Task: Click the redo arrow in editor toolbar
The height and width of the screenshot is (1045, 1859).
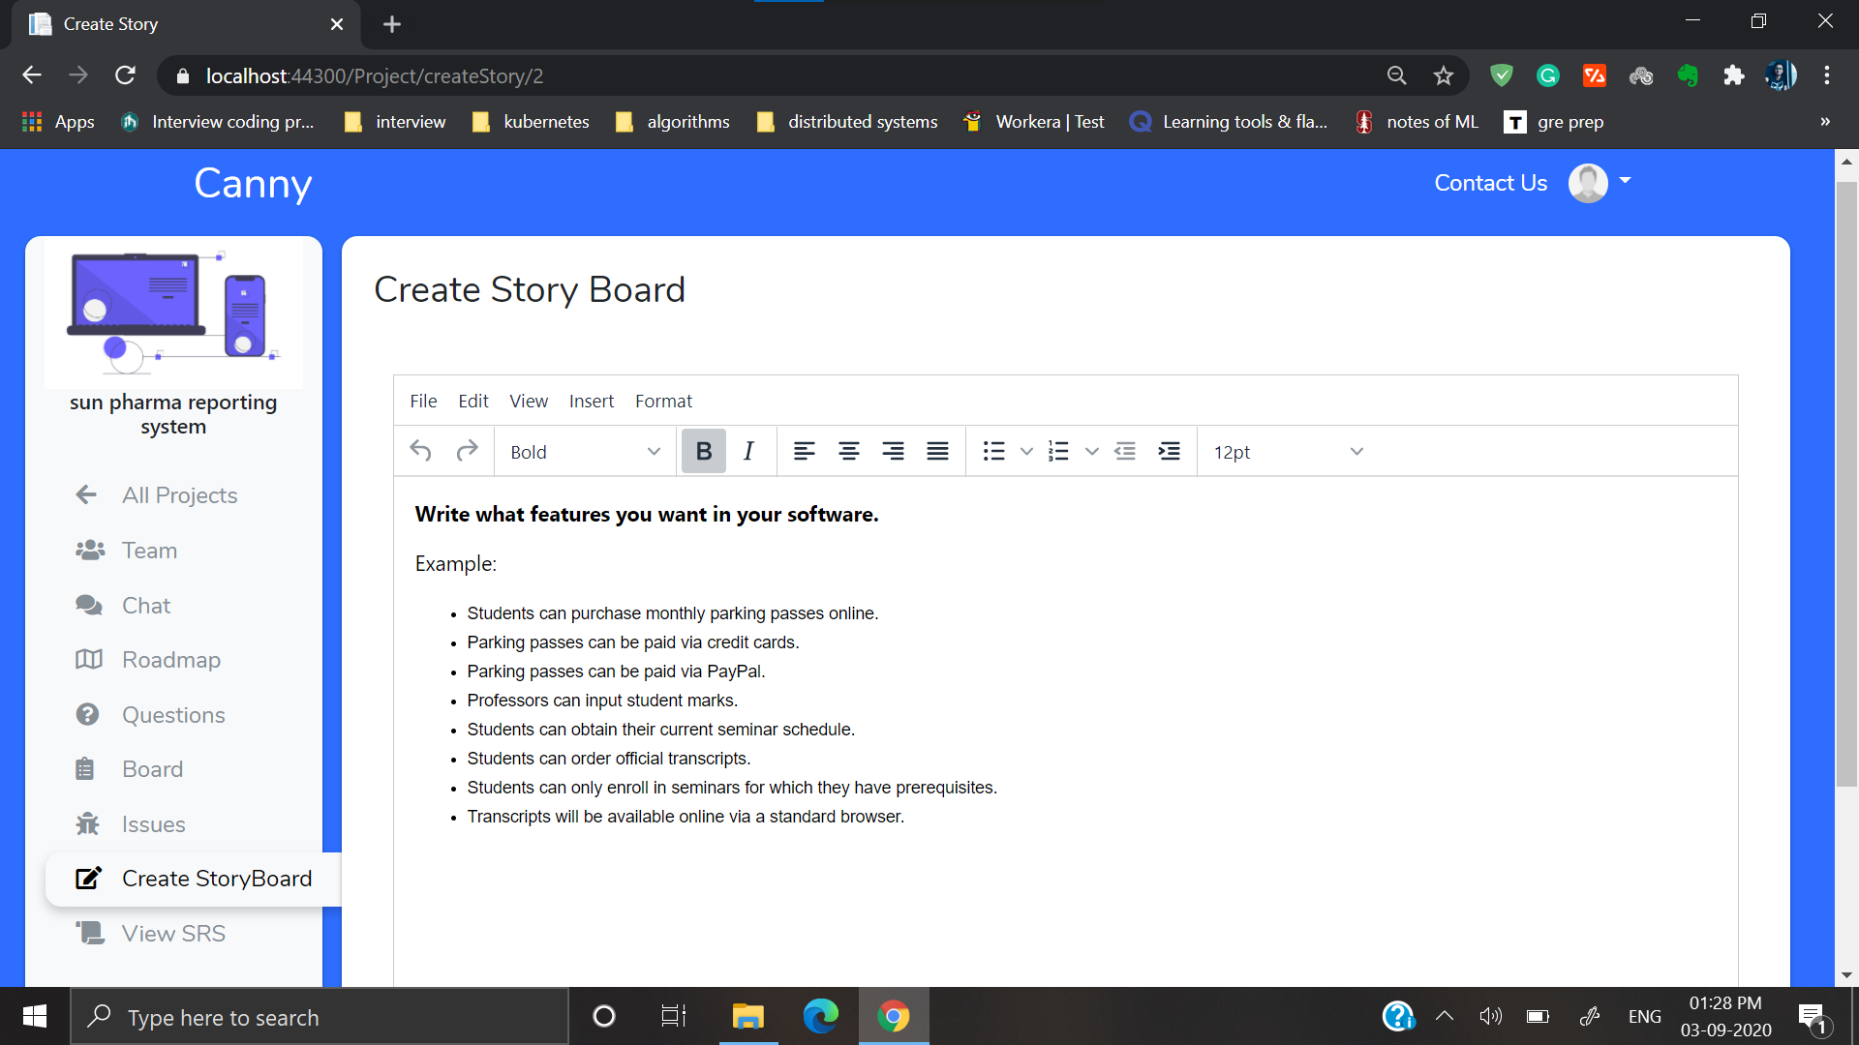Action: pyautogui.click(x=467, y=451)
